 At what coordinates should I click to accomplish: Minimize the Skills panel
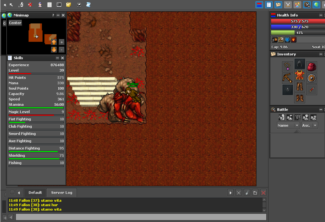tap(57, 58)
